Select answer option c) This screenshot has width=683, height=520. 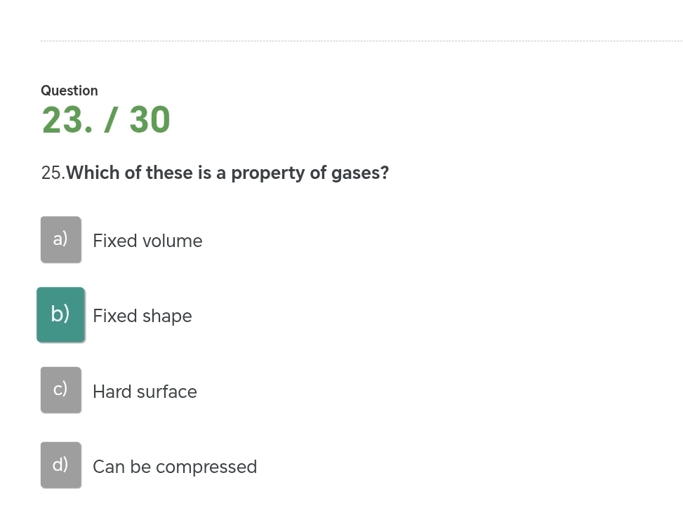click(60, 389)
